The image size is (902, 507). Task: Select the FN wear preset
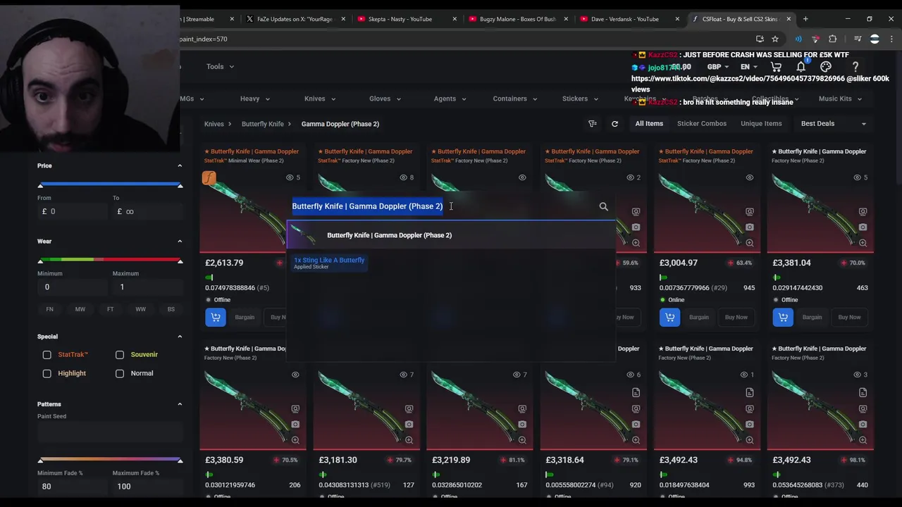[49, 309]
